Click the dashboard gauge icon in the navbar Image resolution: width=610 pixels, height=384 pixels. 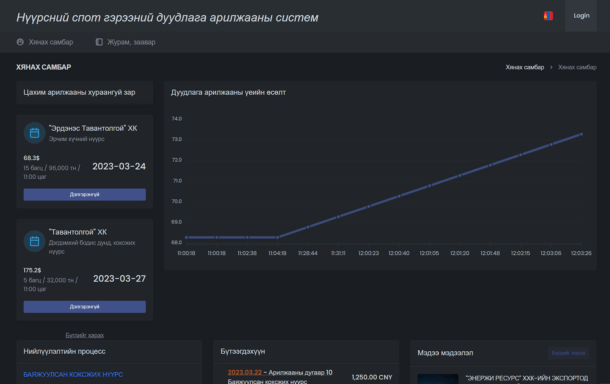coord(20,42)
